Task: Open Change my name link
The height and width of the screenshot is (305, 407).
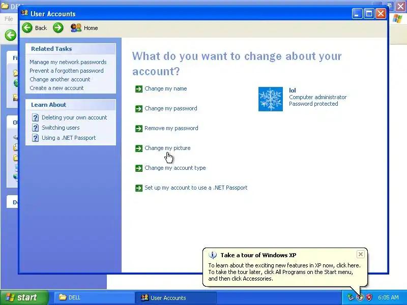Action: (166, 88)
